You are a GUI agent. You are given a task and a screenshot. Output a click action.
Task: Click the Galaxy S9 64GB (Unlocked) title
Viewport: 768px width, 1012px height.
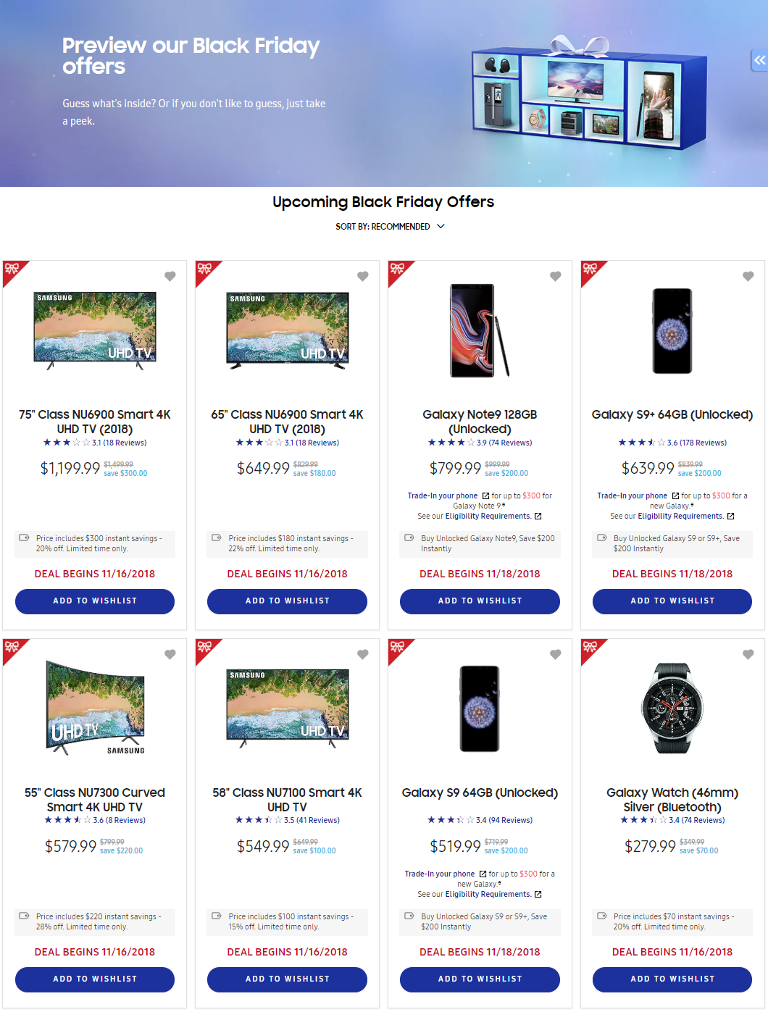tap(480, 793)
